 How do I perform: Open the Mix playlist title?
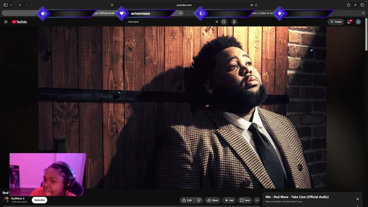coord(297,197)
